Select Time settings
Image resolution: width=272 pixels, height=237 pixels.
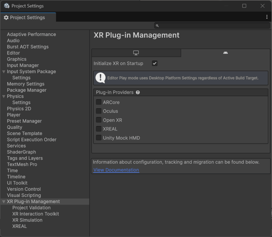[12, 171]
